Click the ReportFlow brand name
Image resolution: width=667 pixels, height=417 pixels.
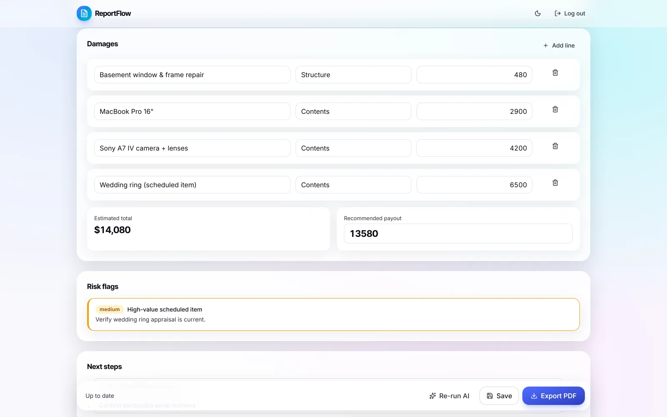[113, 13]
